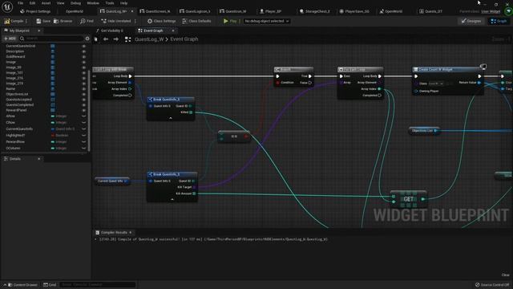Close the Event Graph tab
The width and height of the screenshot is (513, 289).
click(x=173, y=31)
